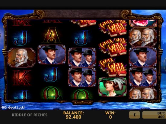Image resolution: width=166 pixels, height=124 pixels.
Task: Click the BET 400 amount field
Action: (154, 115)
